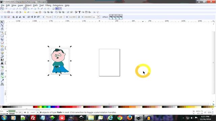Open the Filters menu
The width and height of the screenshot is (216, 121).
click(x=48, y=5)
